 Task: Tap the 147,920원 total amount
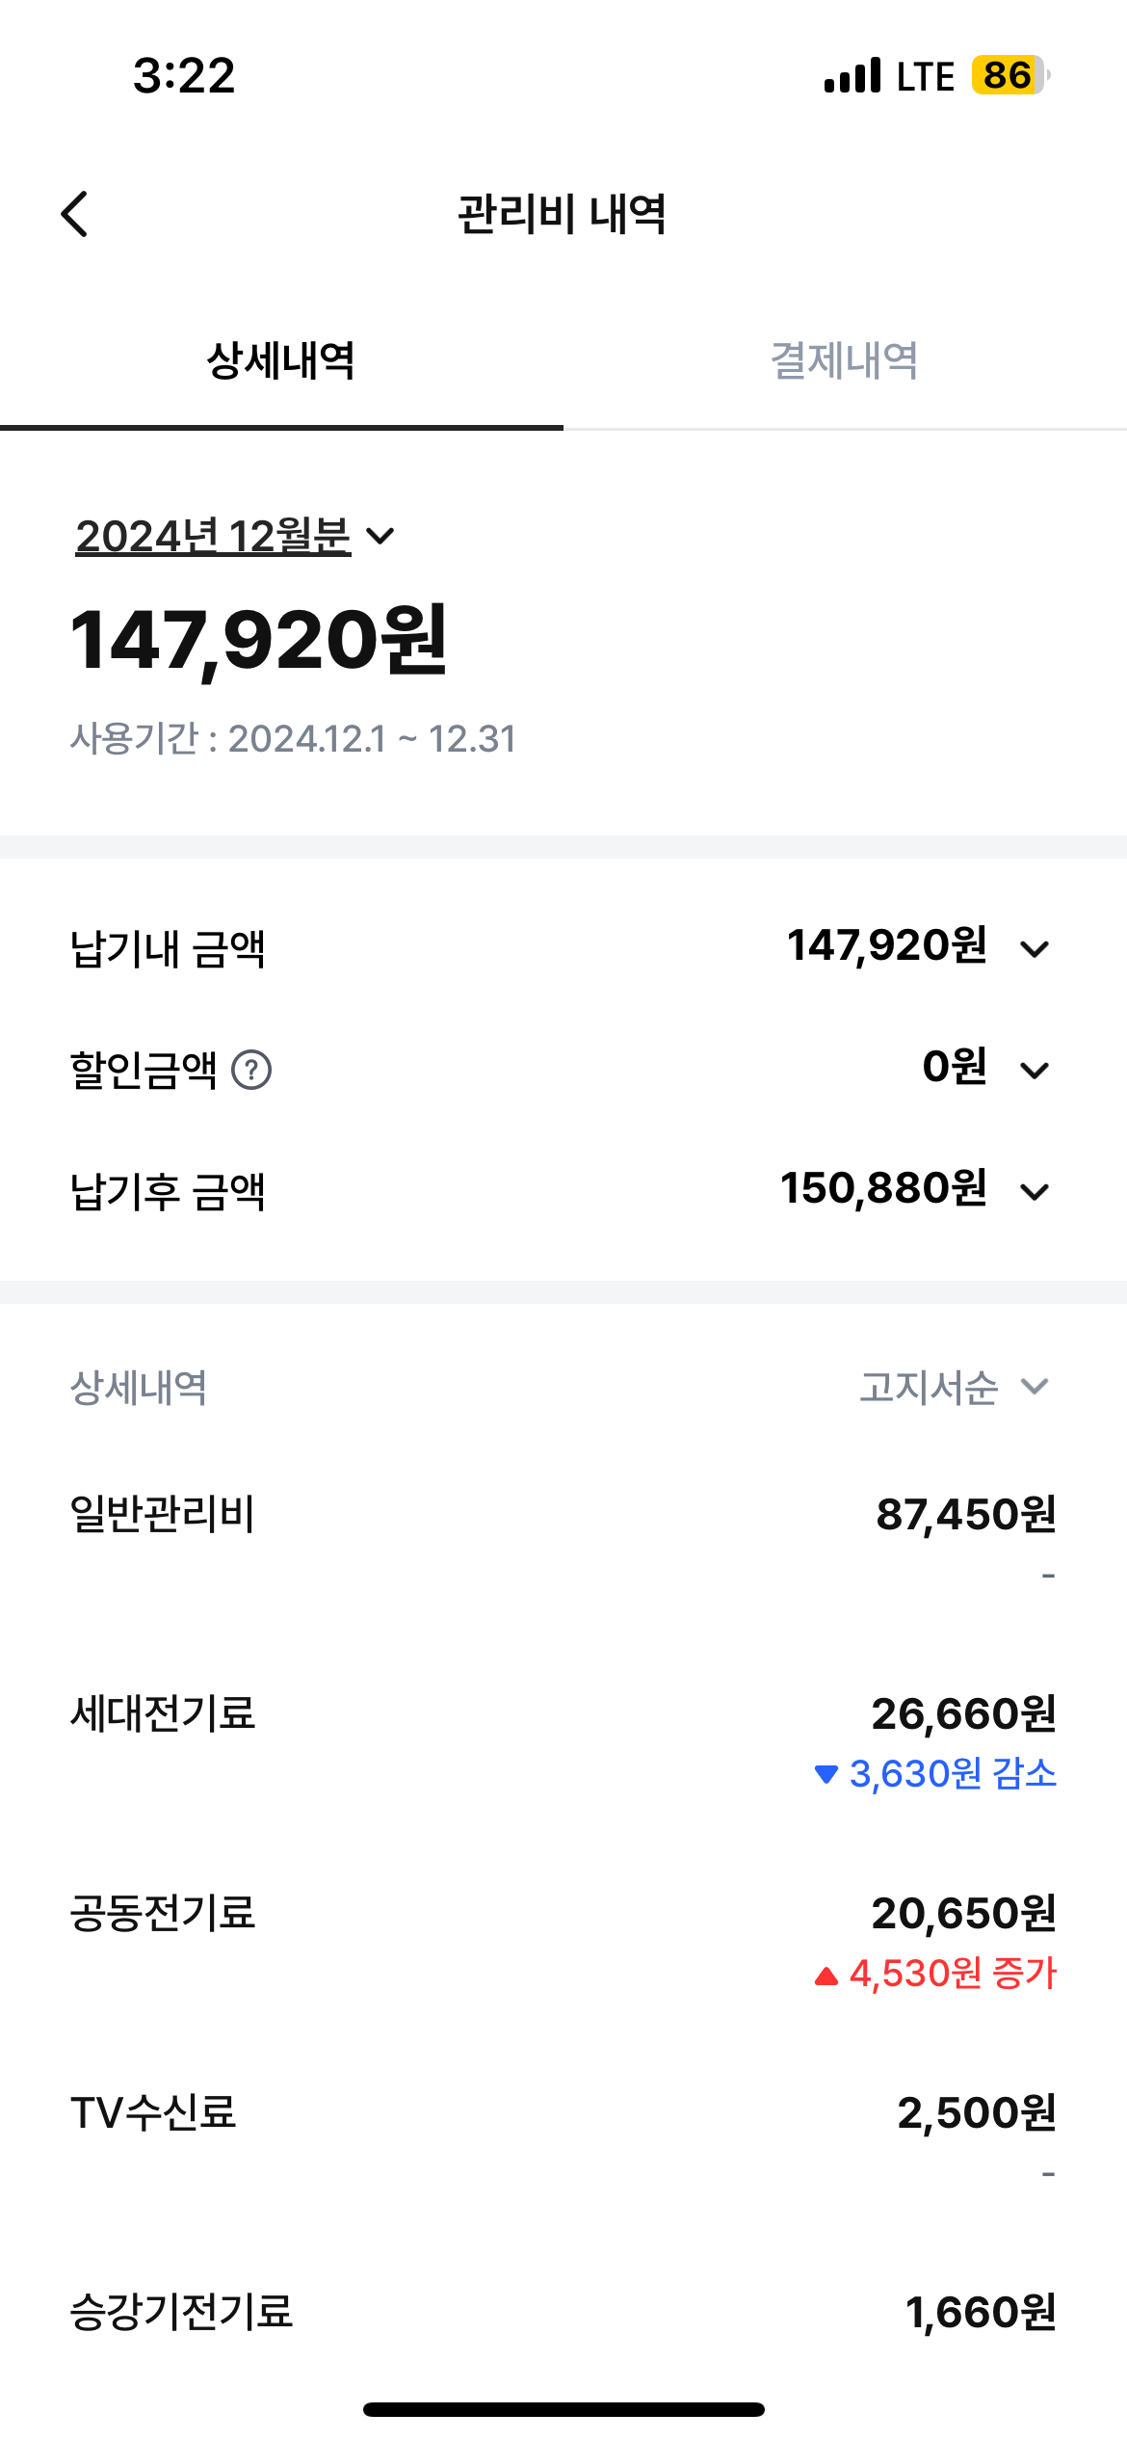[x=258, y=641]
